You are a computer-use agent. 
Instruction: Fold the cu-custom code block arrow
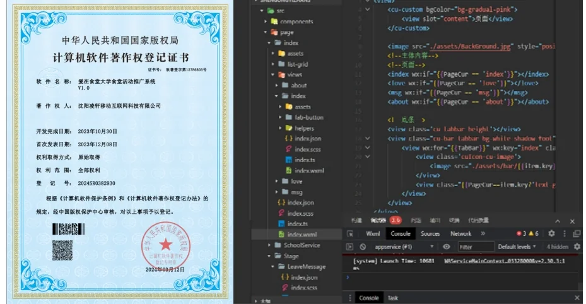coord(367,9)
